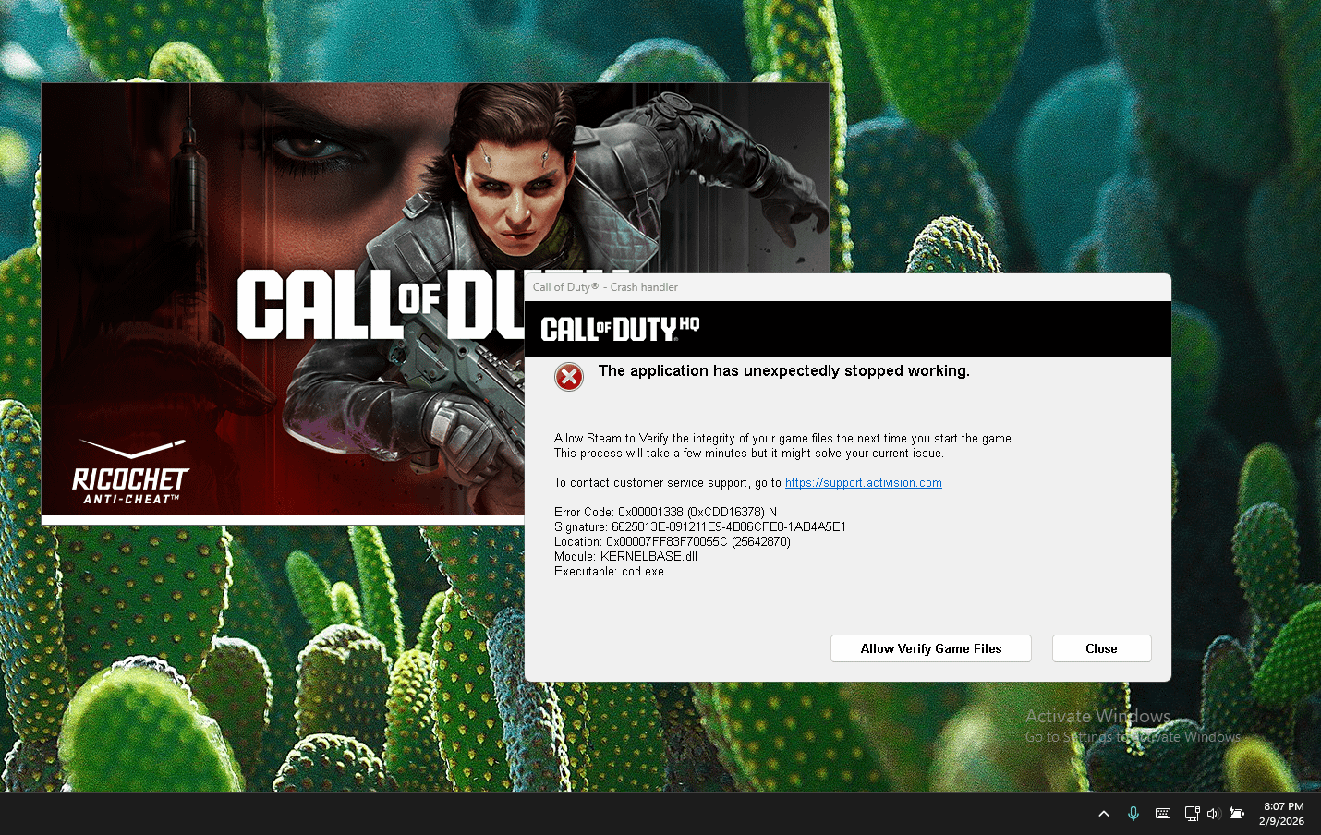1321x835 pixels.
Task: Click the Error Code text line
Action: click(x=665, y=513)
